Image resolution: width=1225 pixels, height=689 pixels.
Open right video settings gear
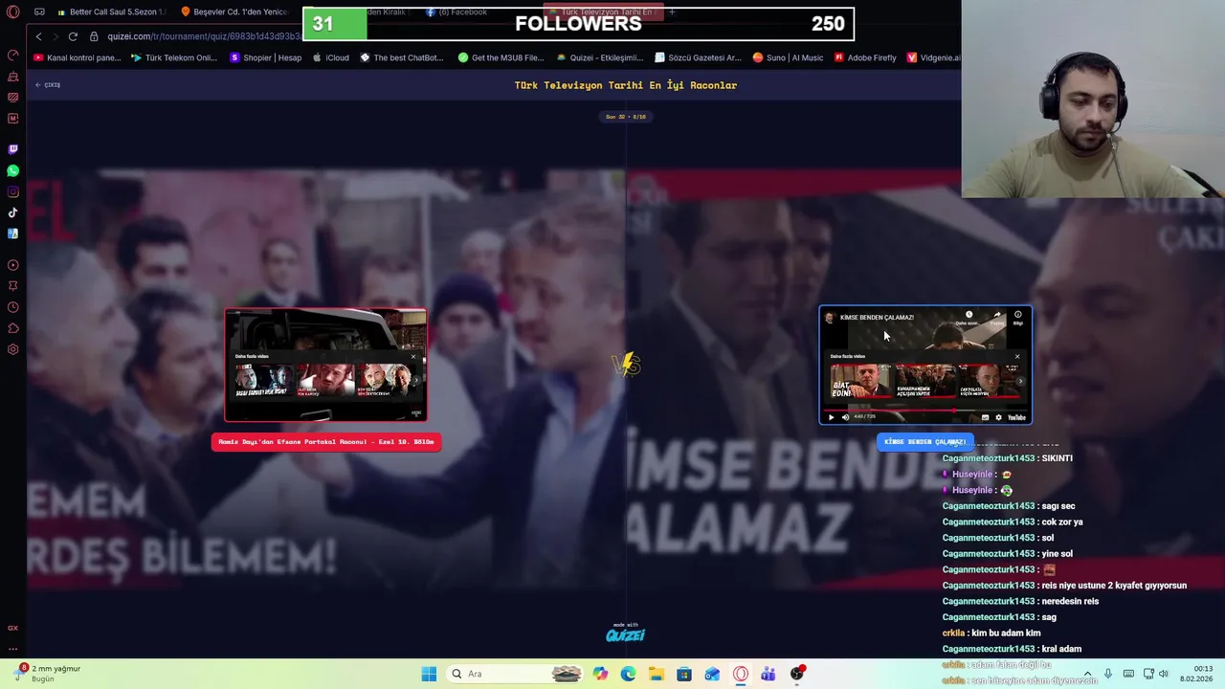998,417
